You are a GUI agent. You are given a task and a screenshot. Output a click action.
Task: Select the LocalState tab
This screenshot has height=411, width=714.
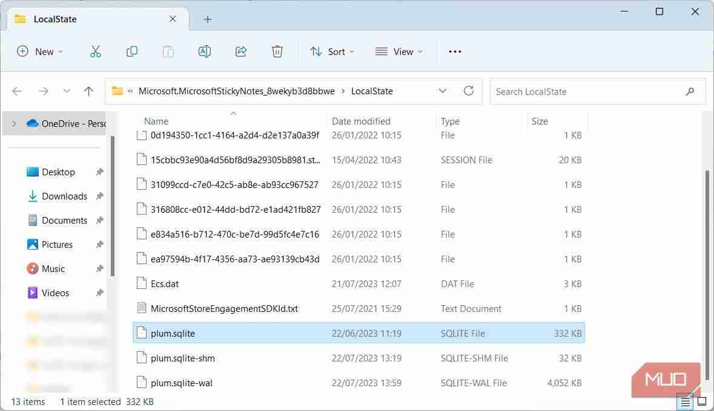tap(96, 19)
